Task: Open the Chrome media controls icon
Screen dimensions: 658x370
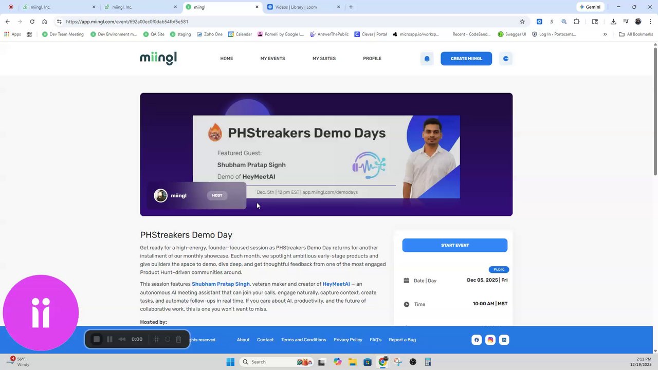Action: (x=626, y=22)
